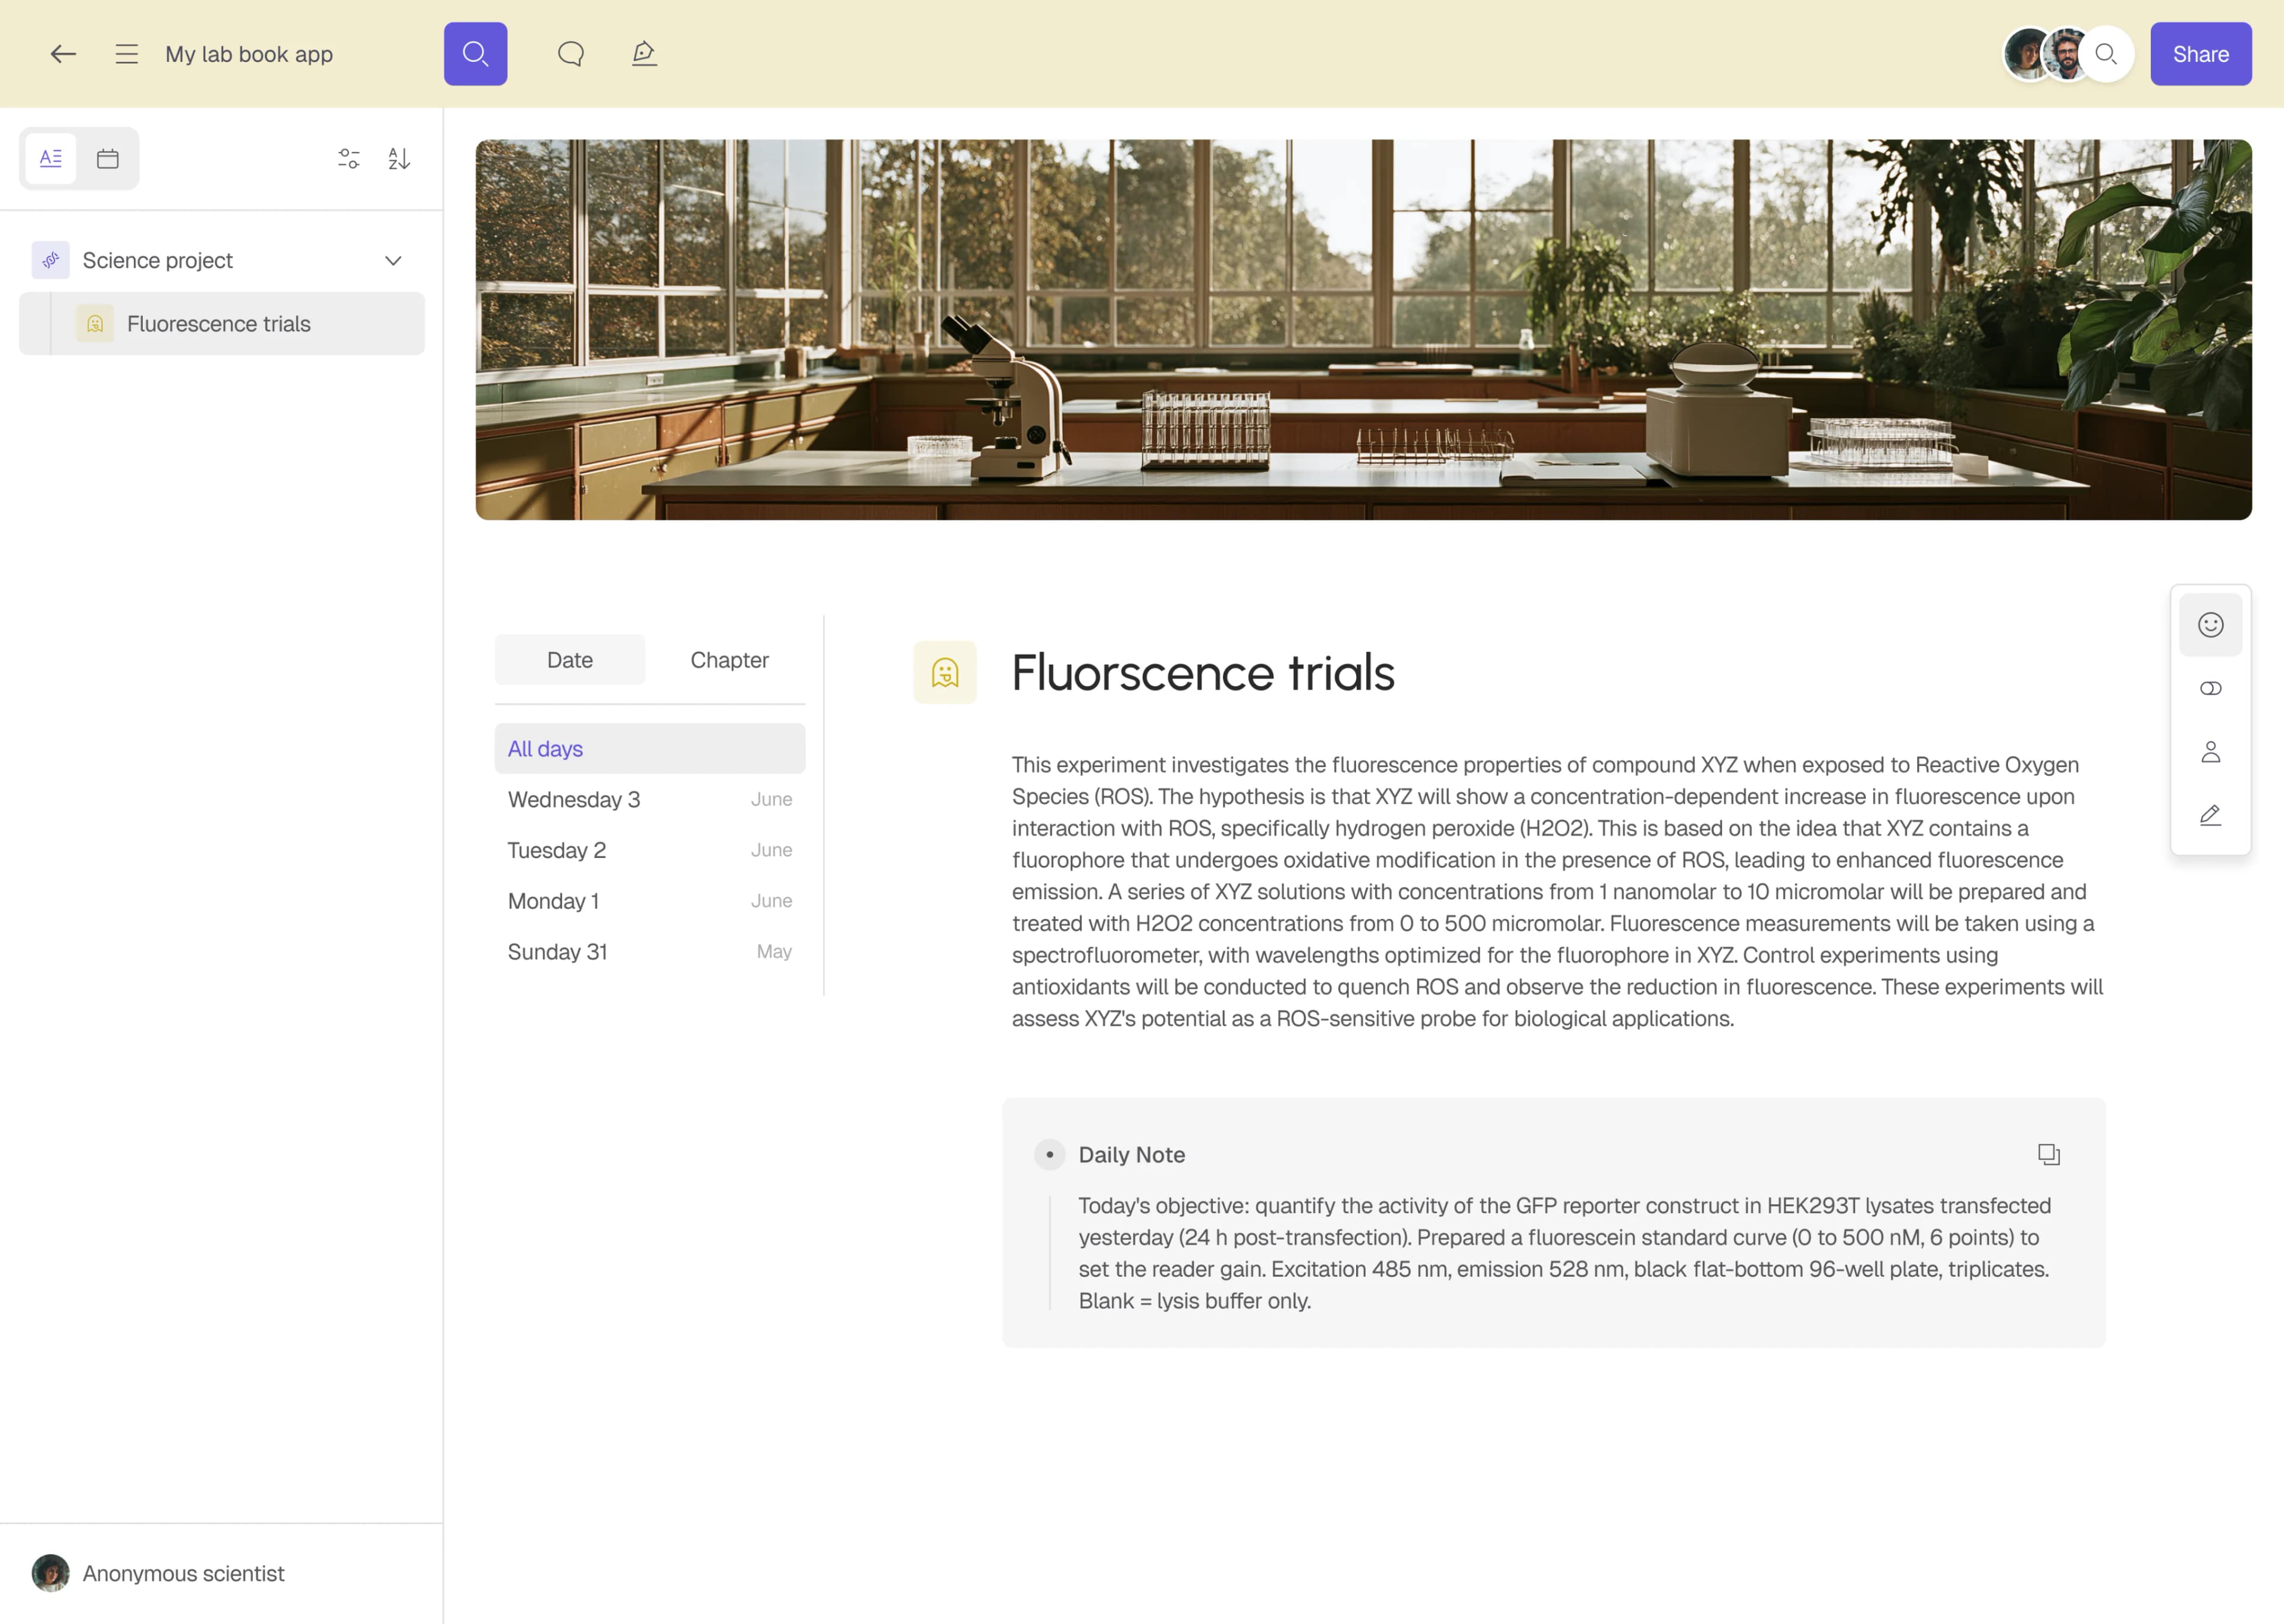Click the toggle-shaped icon in side toolbar
Image resolution: width=2284 pixels, height=1624 pixels.
tap(2211, 688)
